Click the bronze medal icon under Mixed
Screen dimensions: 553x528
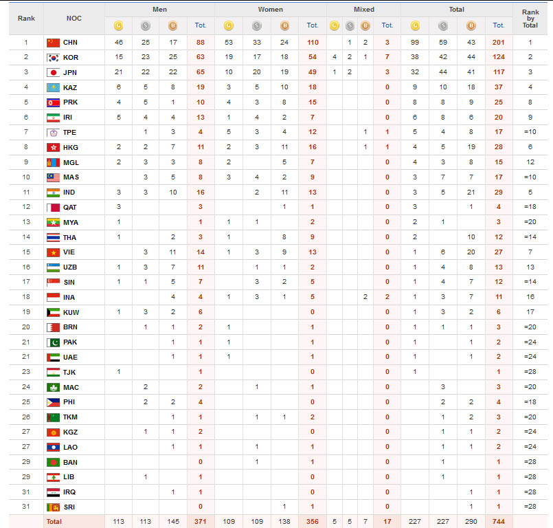pos(365,26)
